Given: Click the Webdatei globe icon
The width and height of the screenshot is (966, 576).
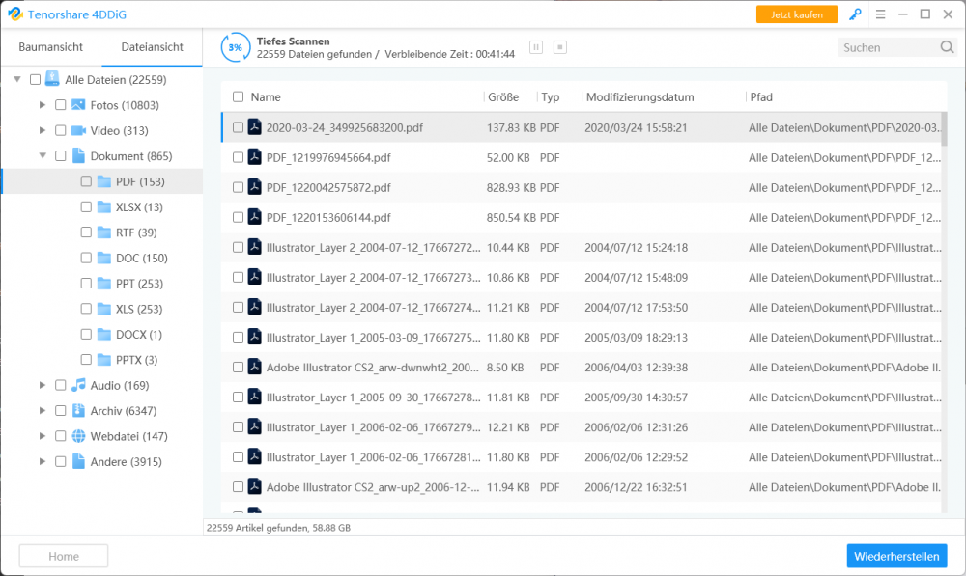Looking at the screenshot, I should click(x=78, y=436).
